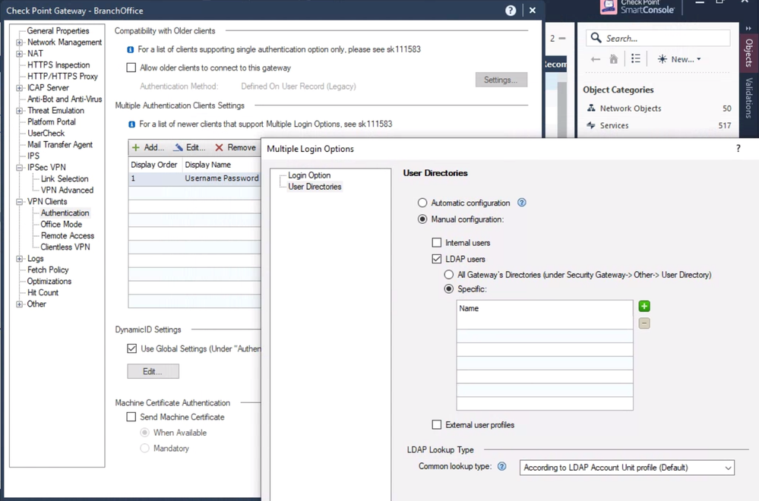This screenshot has height=501, width=759.
Task: Switch to list view icon in Objects panel
Action: pos(636,59)
